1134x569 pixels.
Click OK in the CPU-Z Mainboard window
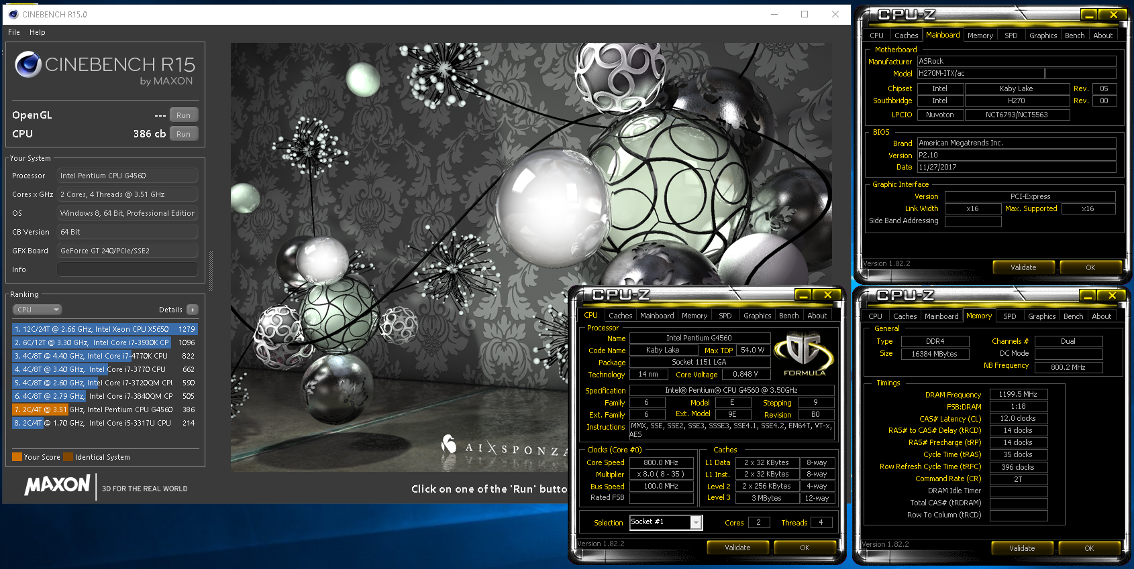point(1090,267)
